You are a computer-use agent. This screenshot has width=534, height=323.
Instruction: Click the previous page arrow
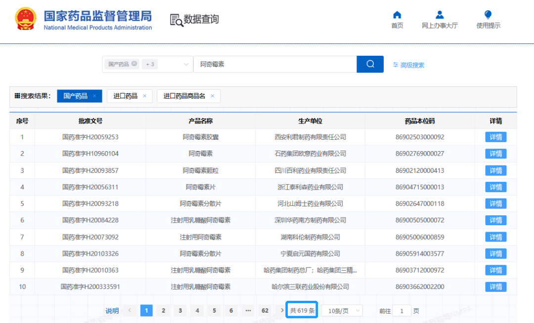130,310
